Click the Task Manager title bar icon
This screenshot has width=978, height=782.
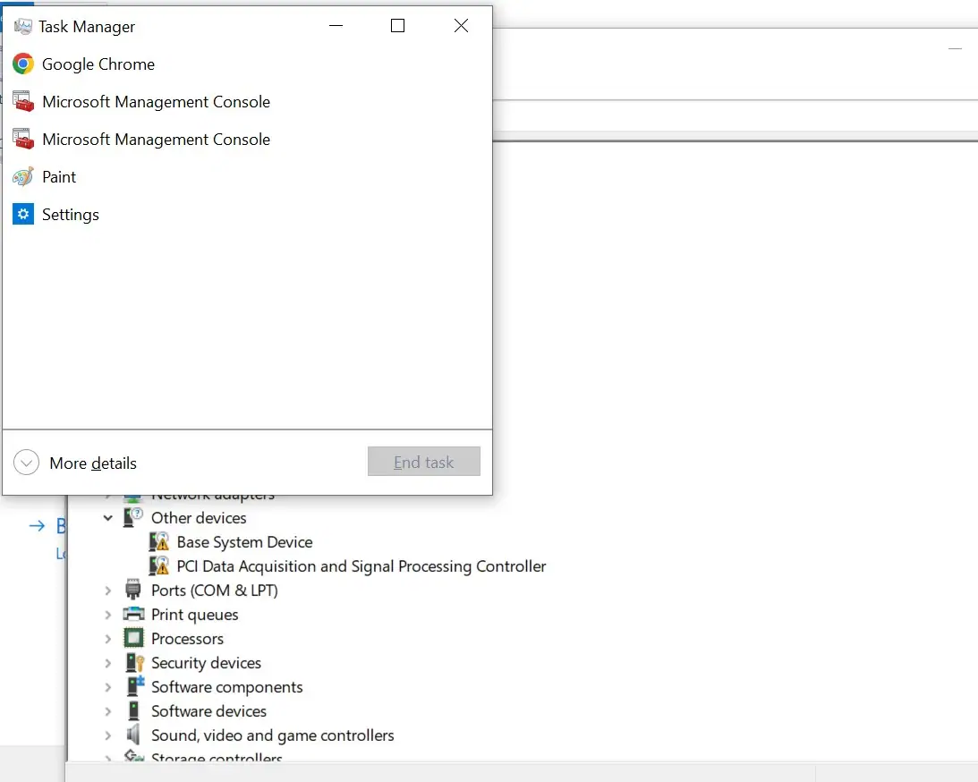pyautogui.click(x=23, y=27)
